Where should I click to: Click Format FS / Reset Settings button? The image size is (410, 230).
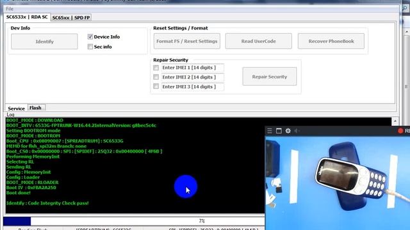pyautogui.click(x=187, y=41)
